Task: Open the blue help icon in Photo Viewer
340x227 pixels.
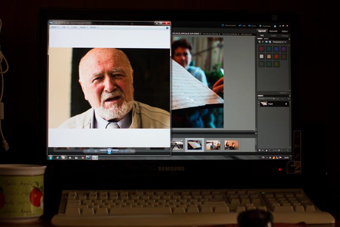Action: pyautogui.click(x=167, y=28)
